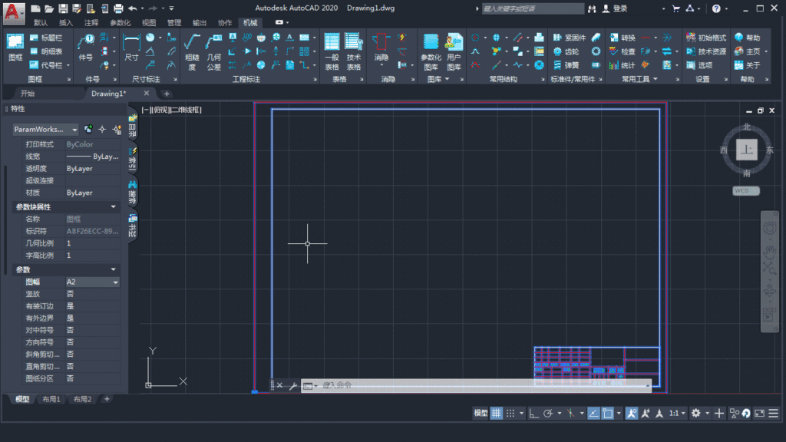Switch to the 开始 document tab

pyautogui.click(x=28, y=94)
